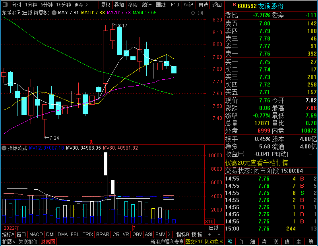Choose the MACD indicator
This screenshot has height=246, width=318.
(36, 234)
